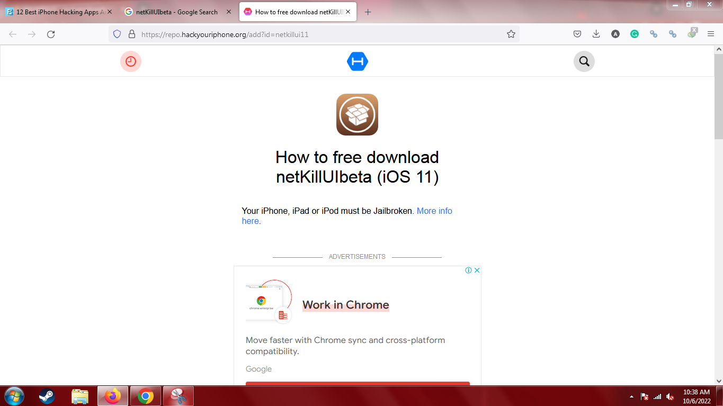
Task: Click the page vertical scrollbar thumb
Action: pos(718,96)
